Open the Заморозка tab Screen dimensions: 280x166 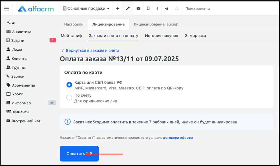(x=195, y=36)
